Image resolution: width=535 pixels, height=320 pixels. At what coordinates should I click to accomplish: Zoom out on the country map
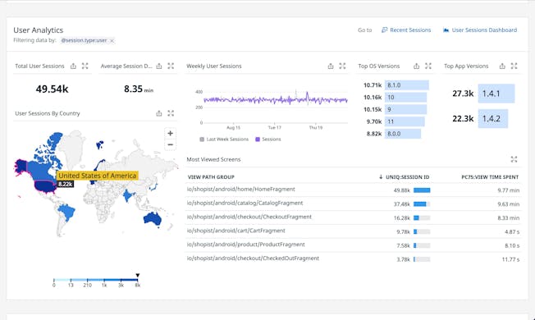pyautogui.click(x=170, y=144)
